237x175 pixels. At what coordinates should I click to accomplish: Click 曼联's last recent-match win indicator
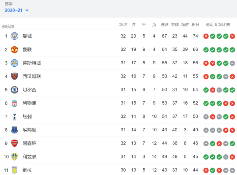(232, 50)
